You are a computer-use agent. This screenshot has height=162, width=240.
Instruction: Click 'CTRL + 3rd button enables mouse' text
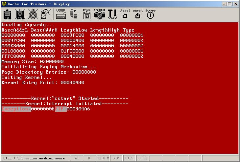coord(34,158)
